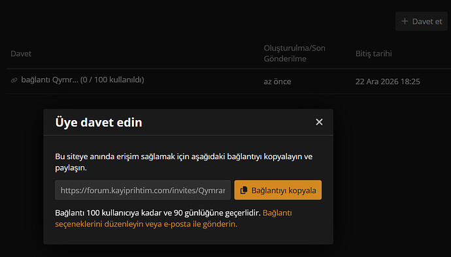Screen dimensions: 451x257
Task: Click the 22 Ara 2026 18:25 expiry cell
Action: (x=388, y=82)
